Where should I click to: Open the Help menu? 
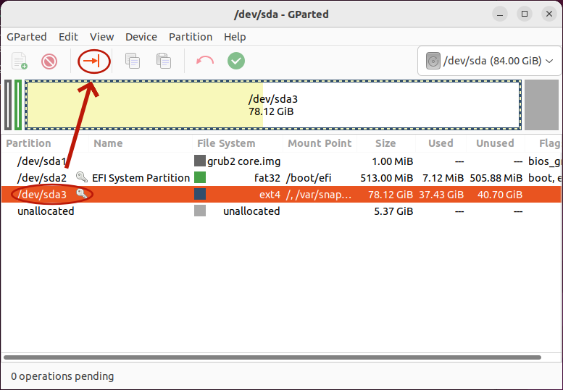pos(235,37)
